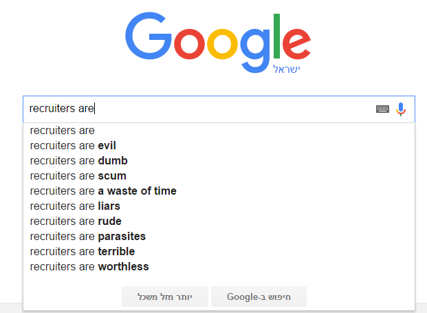Select suggestion 'recruiters are evil'
This screenshot has height=313, width=427.
(73, 145)
